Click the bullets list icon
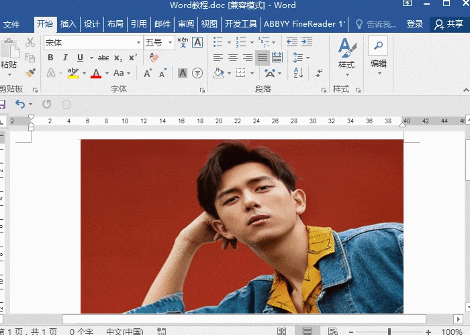470x335 pixels. (218, 42)
